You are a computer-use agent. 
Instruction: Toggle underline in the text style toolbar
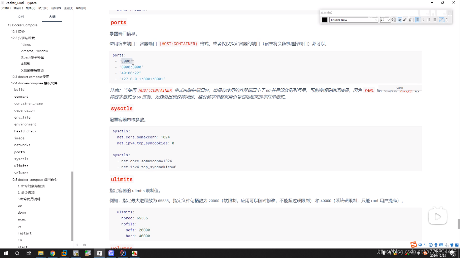point(410,20)
